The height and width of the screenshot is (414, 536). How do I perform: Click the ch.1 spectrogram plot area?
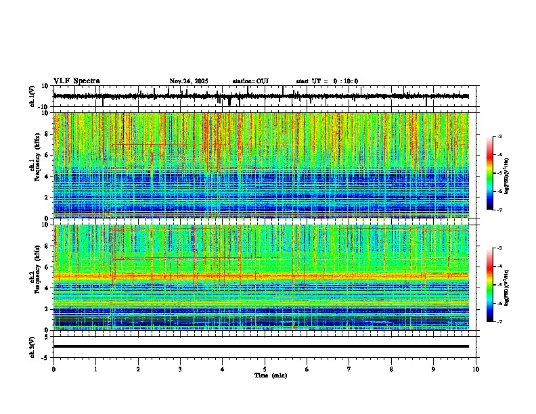pyautogui.click(x=261, y=165)
